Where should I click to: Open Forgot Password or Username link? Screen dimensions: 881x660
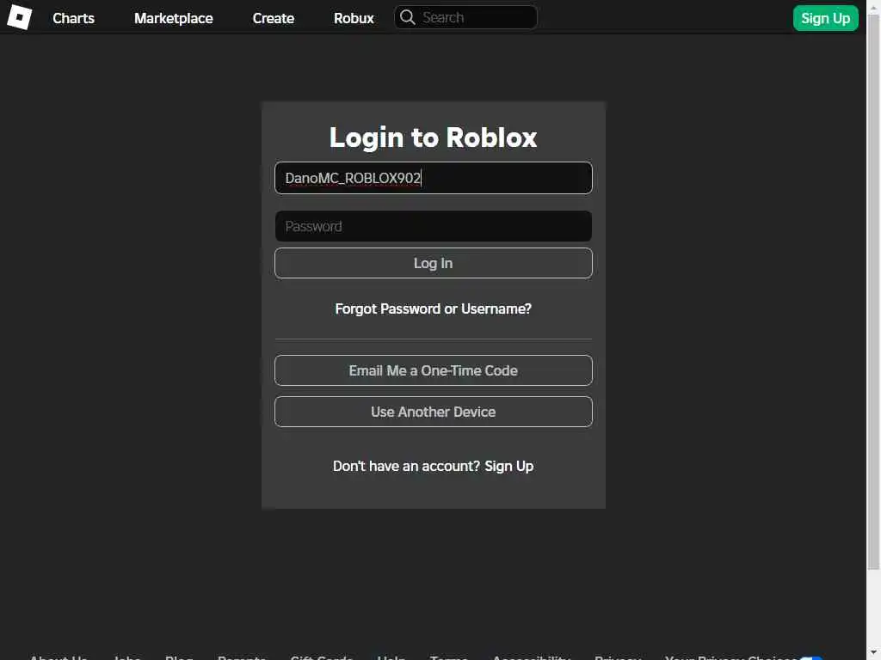coord(434,309)
